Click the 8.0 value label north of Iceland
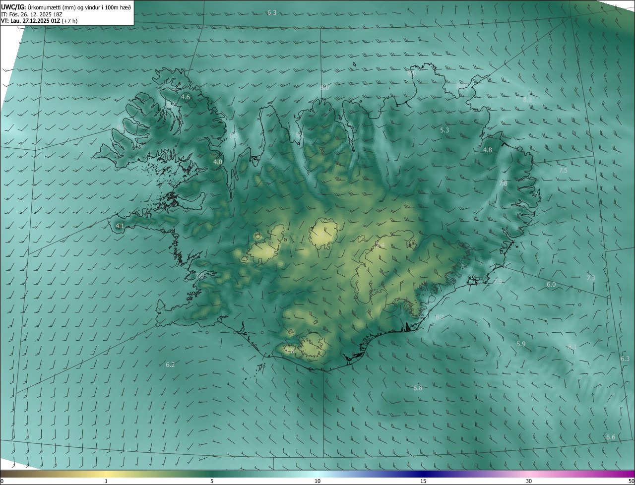 coord(324,87)
